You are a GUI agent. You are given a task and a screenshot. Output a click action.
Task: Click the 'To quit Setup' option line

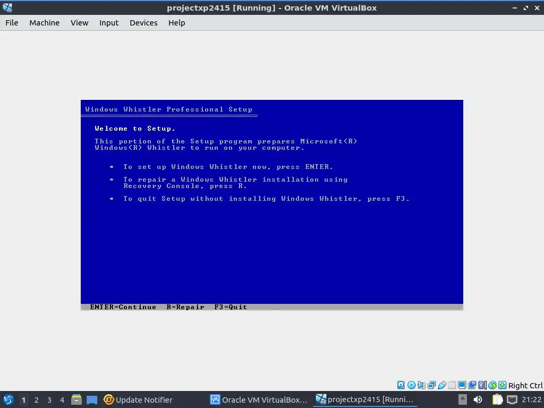coord(266,199)
